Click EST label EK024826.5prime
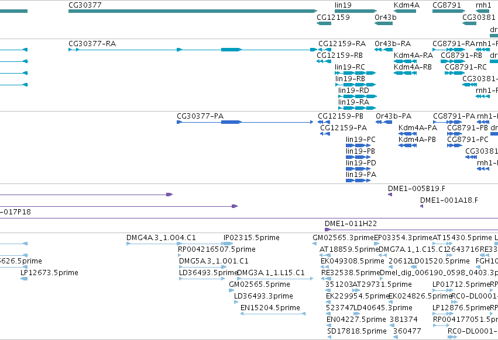 pos(420,297)
